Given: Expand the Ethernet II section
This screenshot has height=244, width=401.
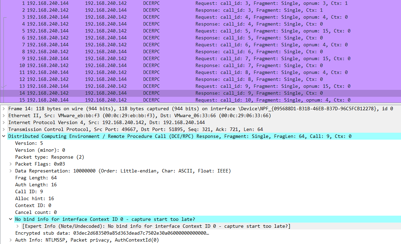Looking at the screenshot, I should (x=4, y=115).
